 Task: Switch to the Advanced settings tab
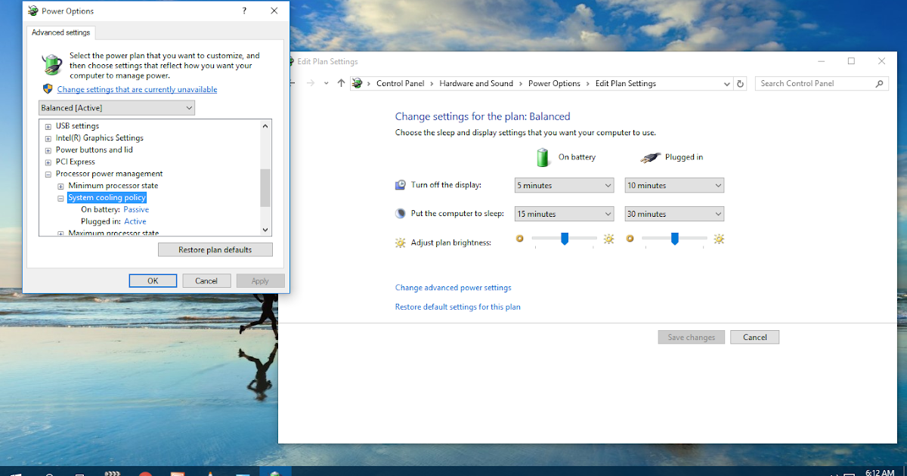(x=60, y=32)
